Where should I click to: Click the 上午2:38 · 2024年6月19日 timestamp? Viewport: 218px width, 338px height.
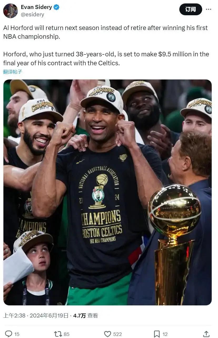(36, 316)
